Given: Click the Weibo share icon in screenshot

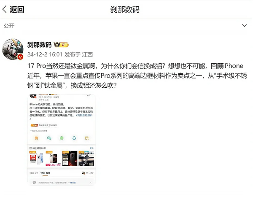Looking at the screenshot, I should tap(36, 138).
